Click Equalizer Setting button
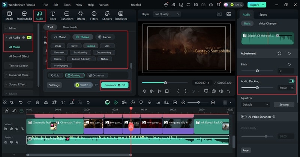Image resolution: width=300 pixels, height=157 pixels. [284, 105]
